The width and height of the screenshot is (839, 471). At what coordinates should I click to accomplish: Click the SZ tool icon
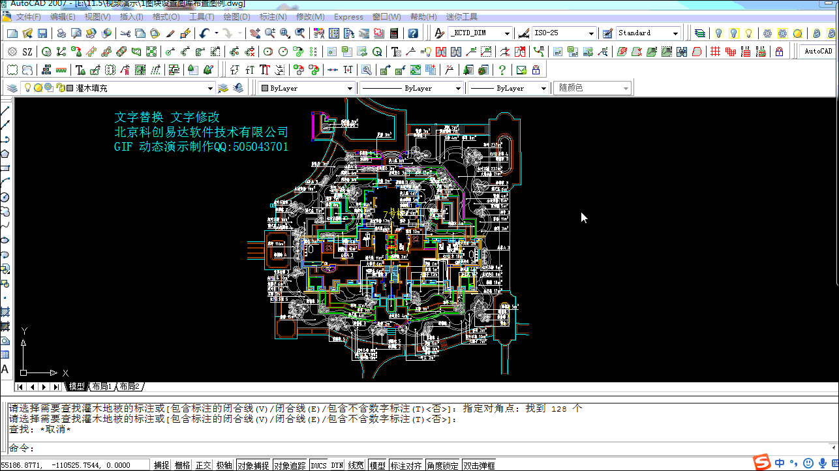[27, 52]
